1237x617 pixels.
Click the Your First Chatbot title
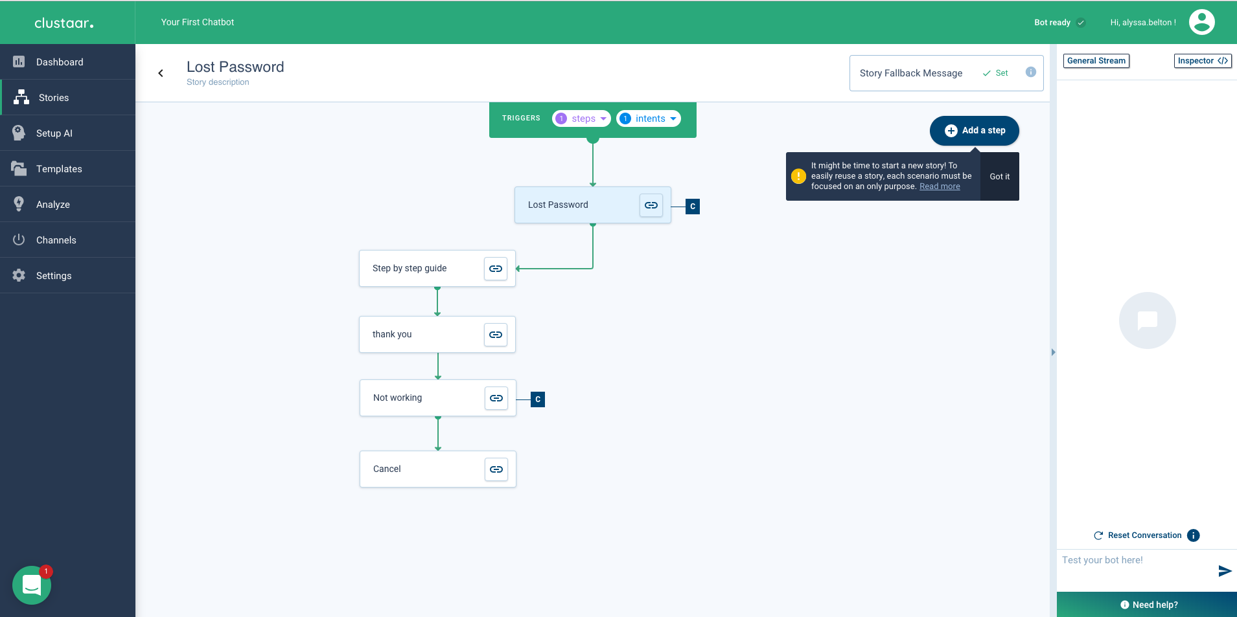pos(198,22)
